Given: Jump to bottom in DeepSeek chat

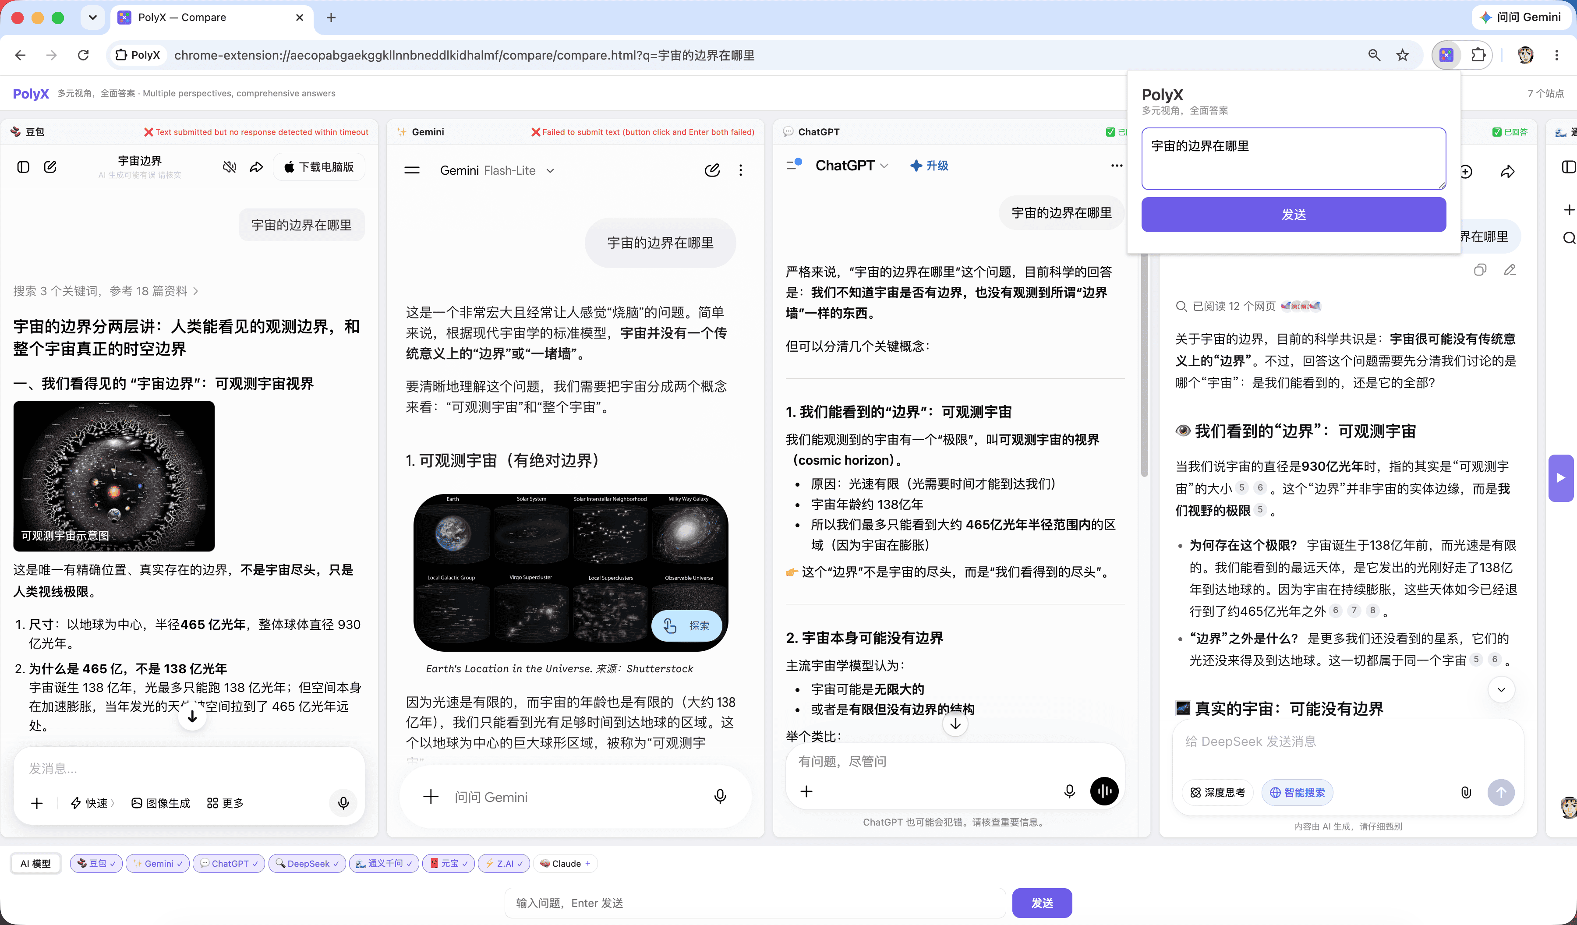Looking at the screenshot, I should click(1501, 690).
